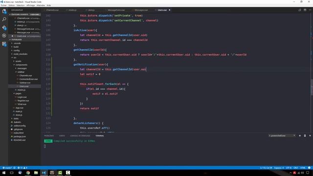This screenshot has width=313, height=176.
Task: Click the line and column indicator in the status bar
Action: point(266,168)
